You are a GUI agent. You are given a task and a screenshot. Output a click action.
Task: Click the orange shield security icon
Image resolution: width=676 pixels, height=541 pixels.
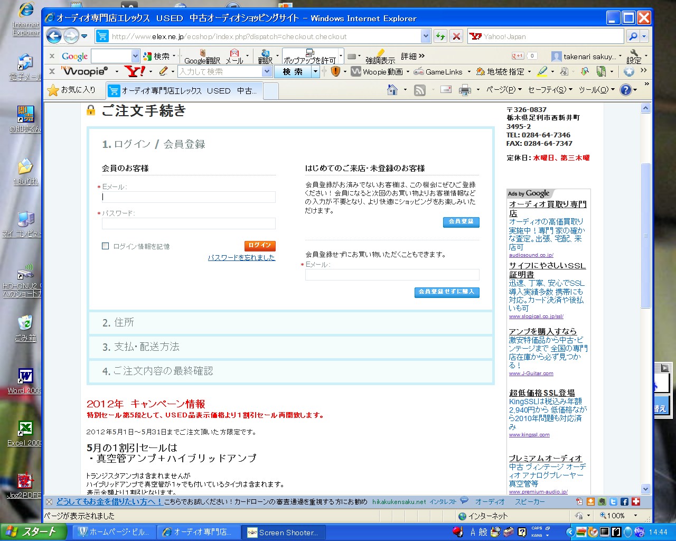pos(335,71)
